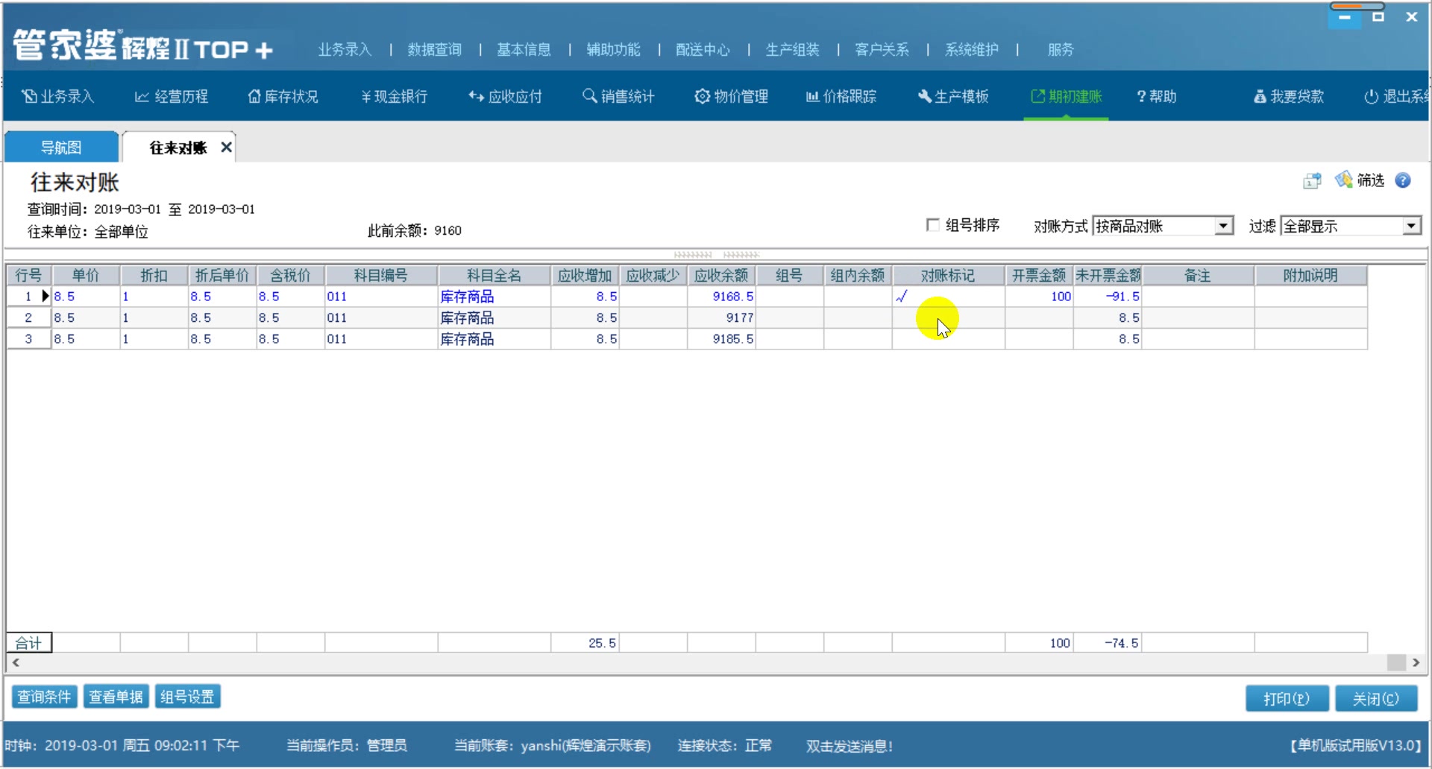Open the 辅助功能 menu
Screen dimensions: 1432x769
(613, 50)
